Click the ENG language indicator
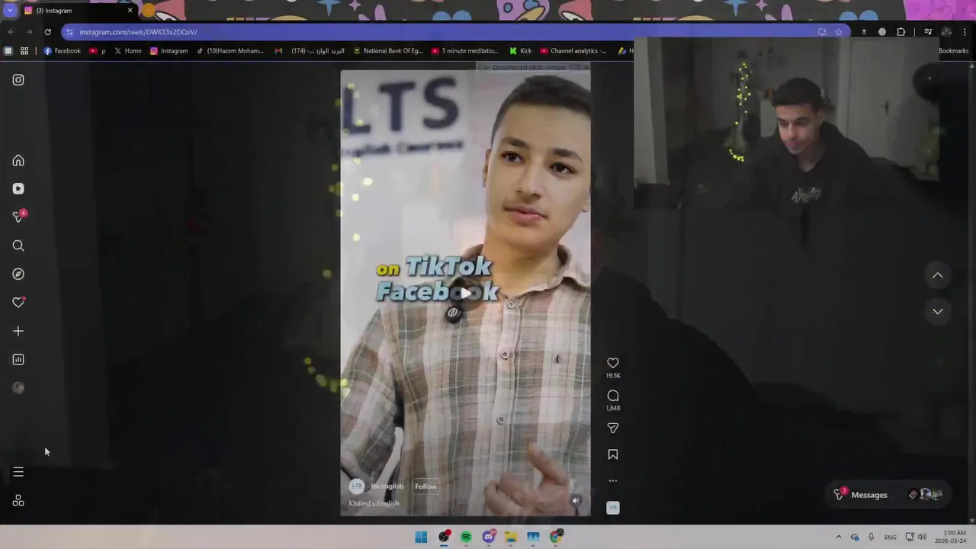Image resolution: width=976 pixels, height=549 pixels. (x=891, y=538)
